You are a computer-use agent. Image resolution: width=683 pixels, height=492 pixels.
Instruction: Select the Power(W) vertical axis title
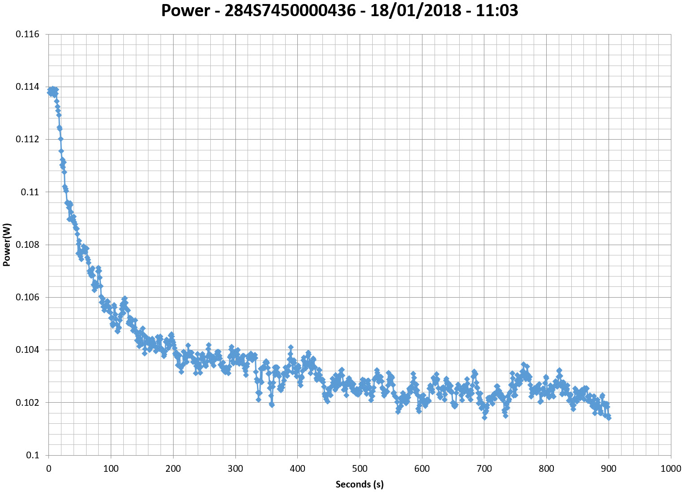pos(7,245)
